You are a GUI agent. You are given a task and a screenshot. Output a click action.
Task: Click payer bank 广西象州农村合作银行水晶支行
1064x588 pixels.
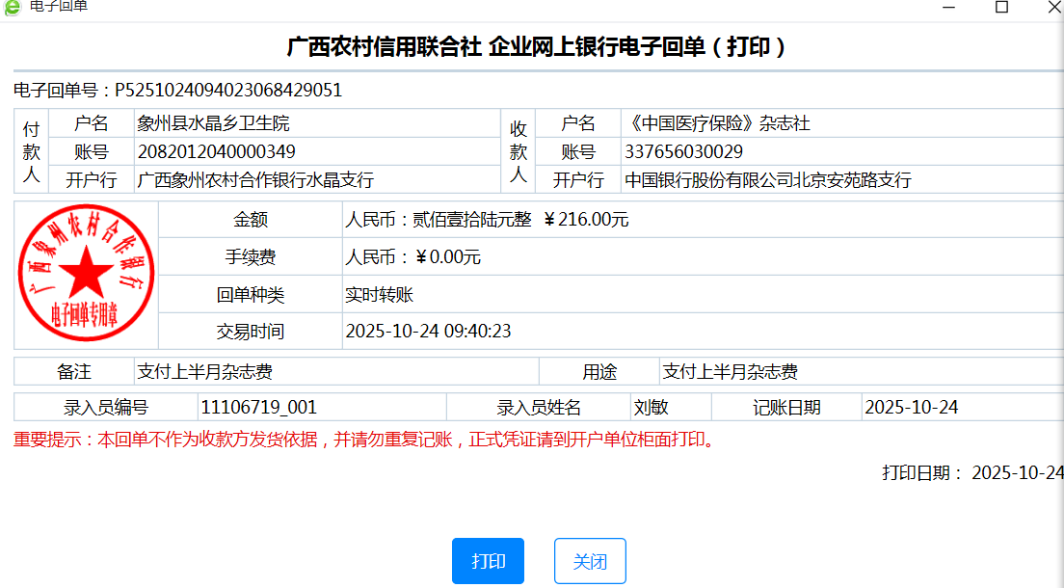coord(255,179)
